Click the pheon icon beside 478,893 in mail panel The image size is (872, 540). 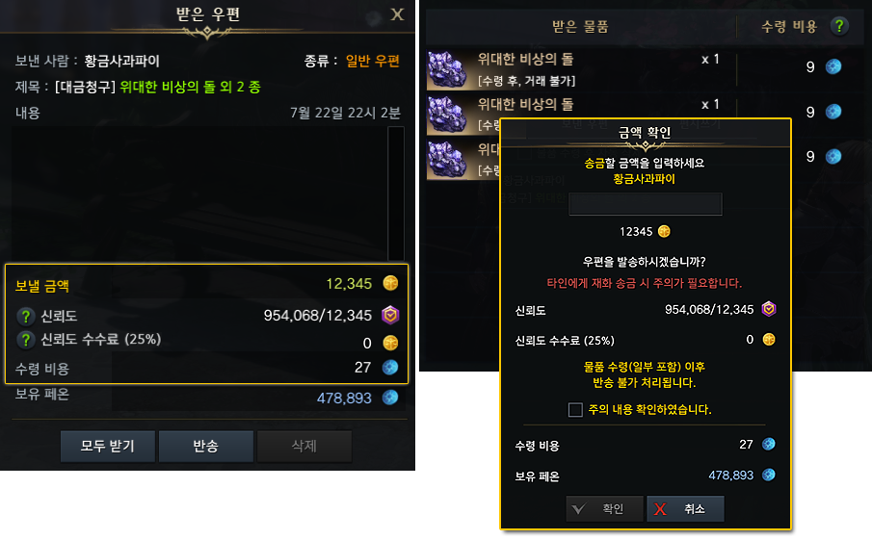pyautogui.click(x=390, y=398)
